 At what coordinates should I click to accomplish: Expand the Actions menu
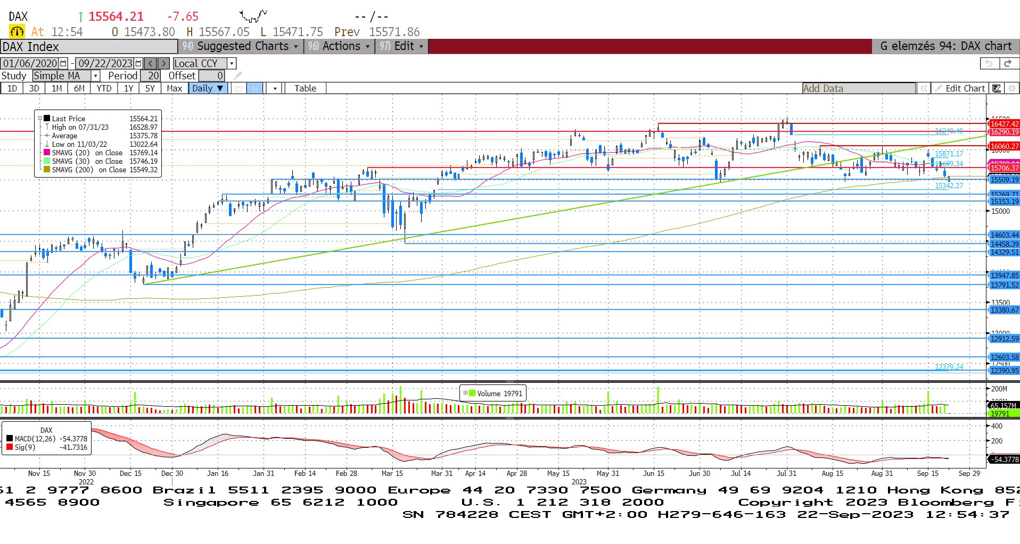tap(339, 46)
